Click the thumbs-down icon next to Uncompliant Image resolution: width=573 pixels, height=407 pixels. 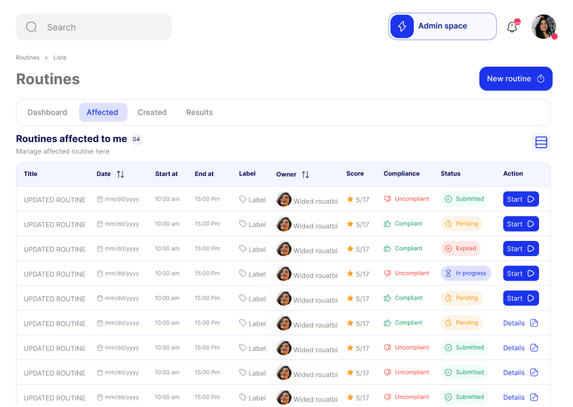click(x=387, y=199)
